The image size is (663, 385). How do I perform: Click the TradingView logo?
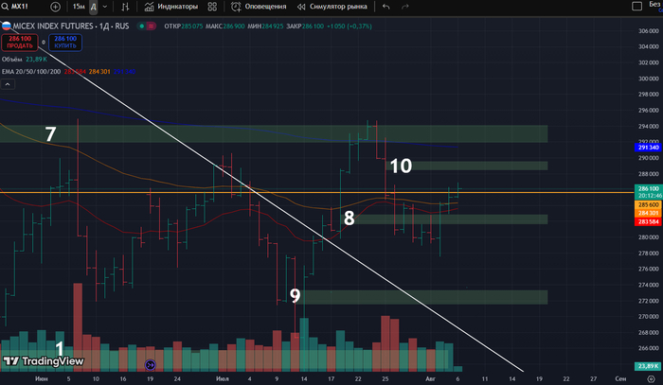point(43,360)
